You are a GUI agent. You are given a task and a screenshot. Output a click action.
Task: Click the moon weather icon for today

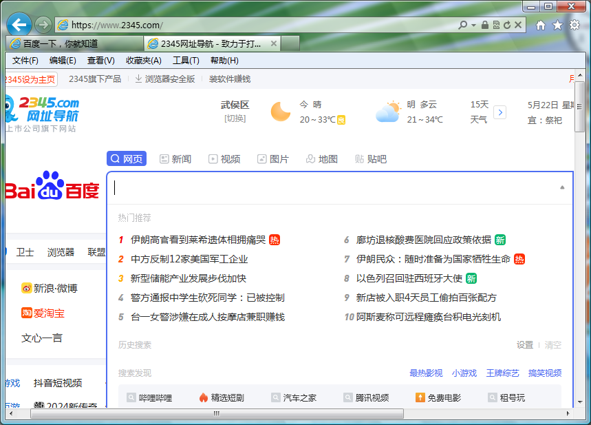click(x=281, y=112)
